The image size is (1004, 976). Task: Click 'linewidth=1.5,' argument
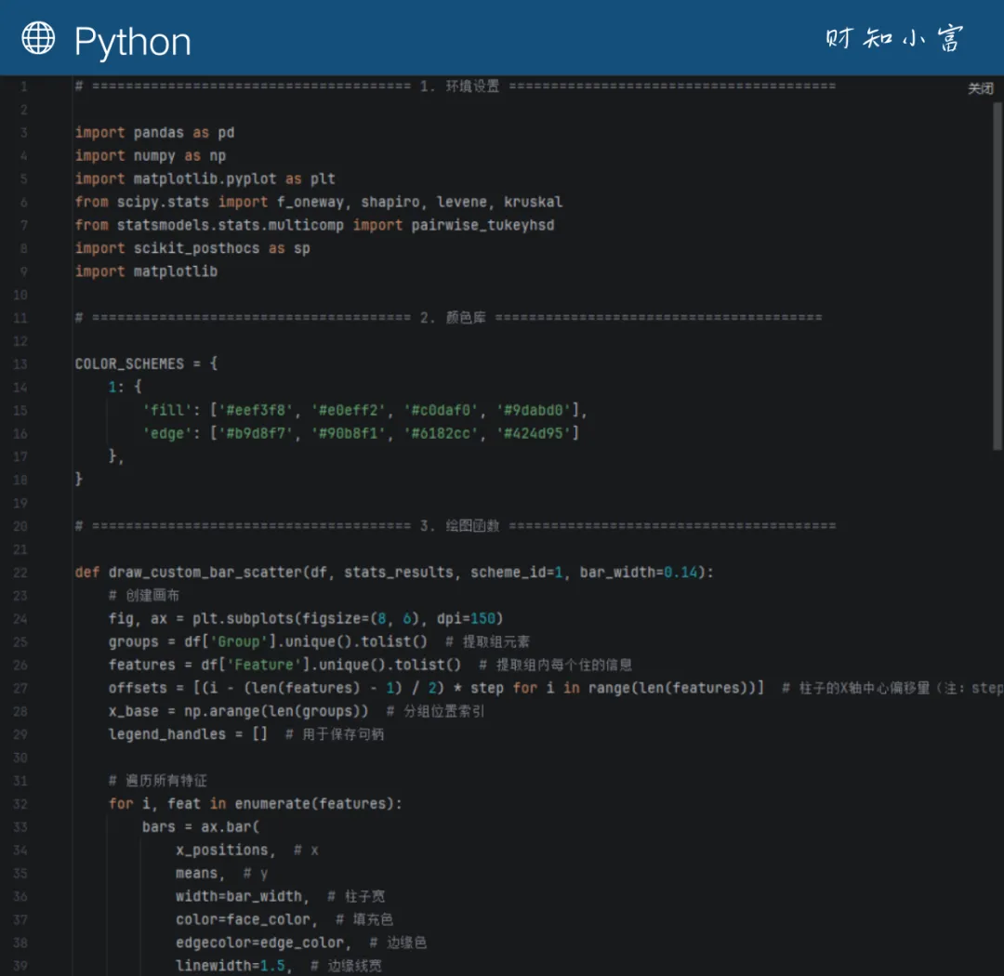(x=234, y=966)
